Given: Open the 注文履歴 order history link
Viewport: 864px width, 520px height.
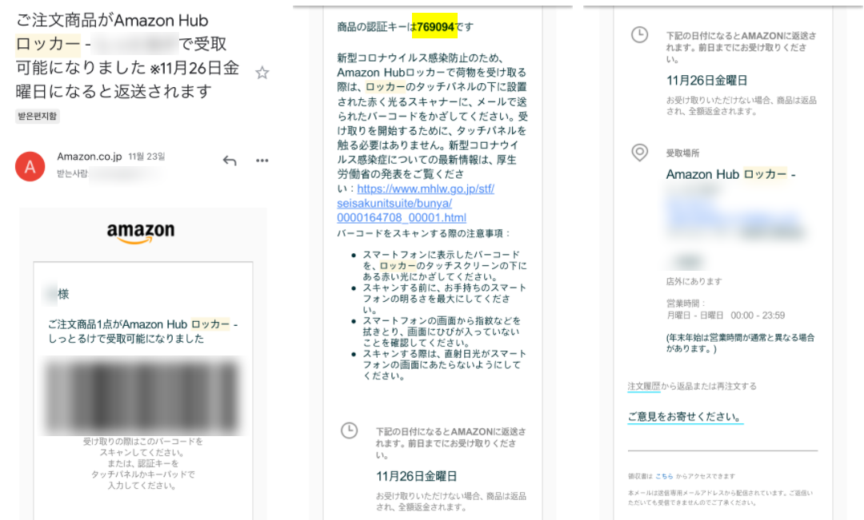Looking at the screenshot, I should click(643, 387).
